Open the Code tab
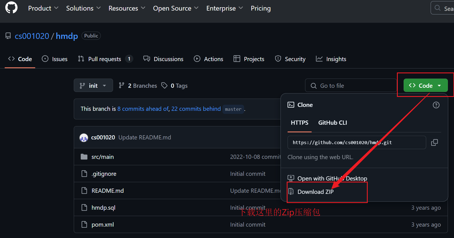 20,59
